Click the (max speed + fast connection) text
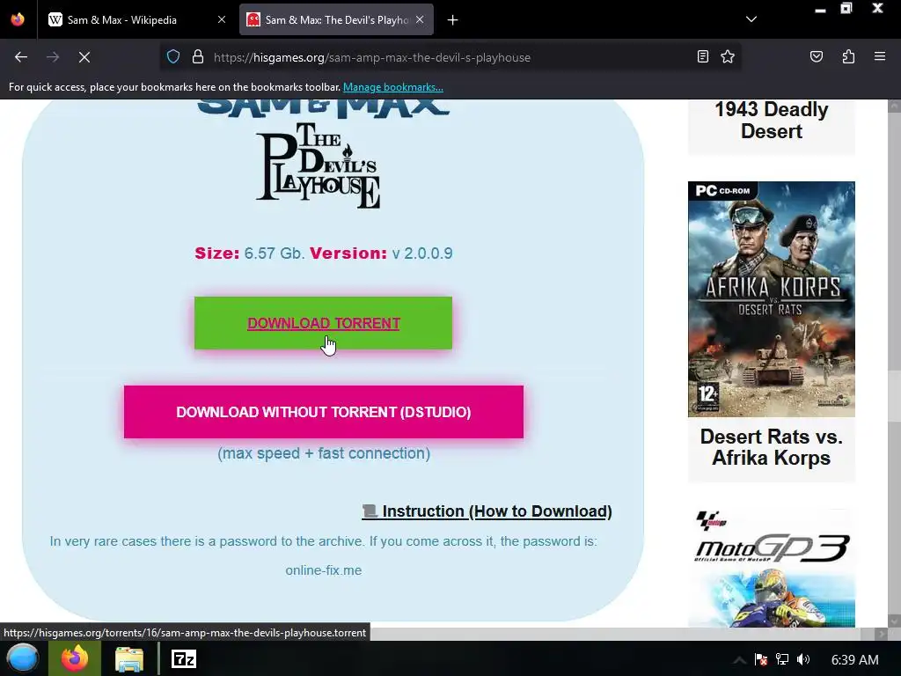 (324, 453)
